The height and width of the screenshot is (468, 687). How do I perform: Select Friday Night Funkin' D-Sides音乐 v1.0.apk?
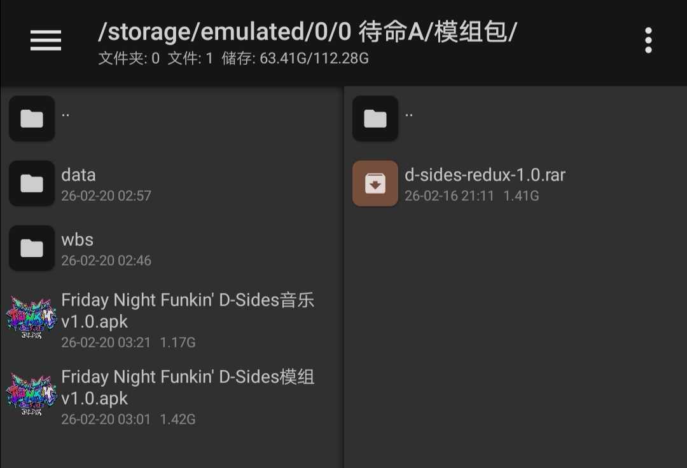[x=188, y=310]
